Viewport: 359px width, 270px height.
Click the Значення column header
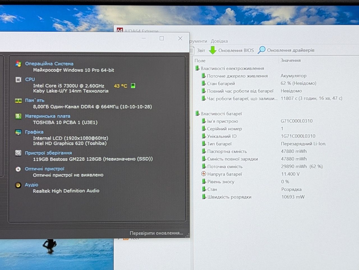(291, 61)
